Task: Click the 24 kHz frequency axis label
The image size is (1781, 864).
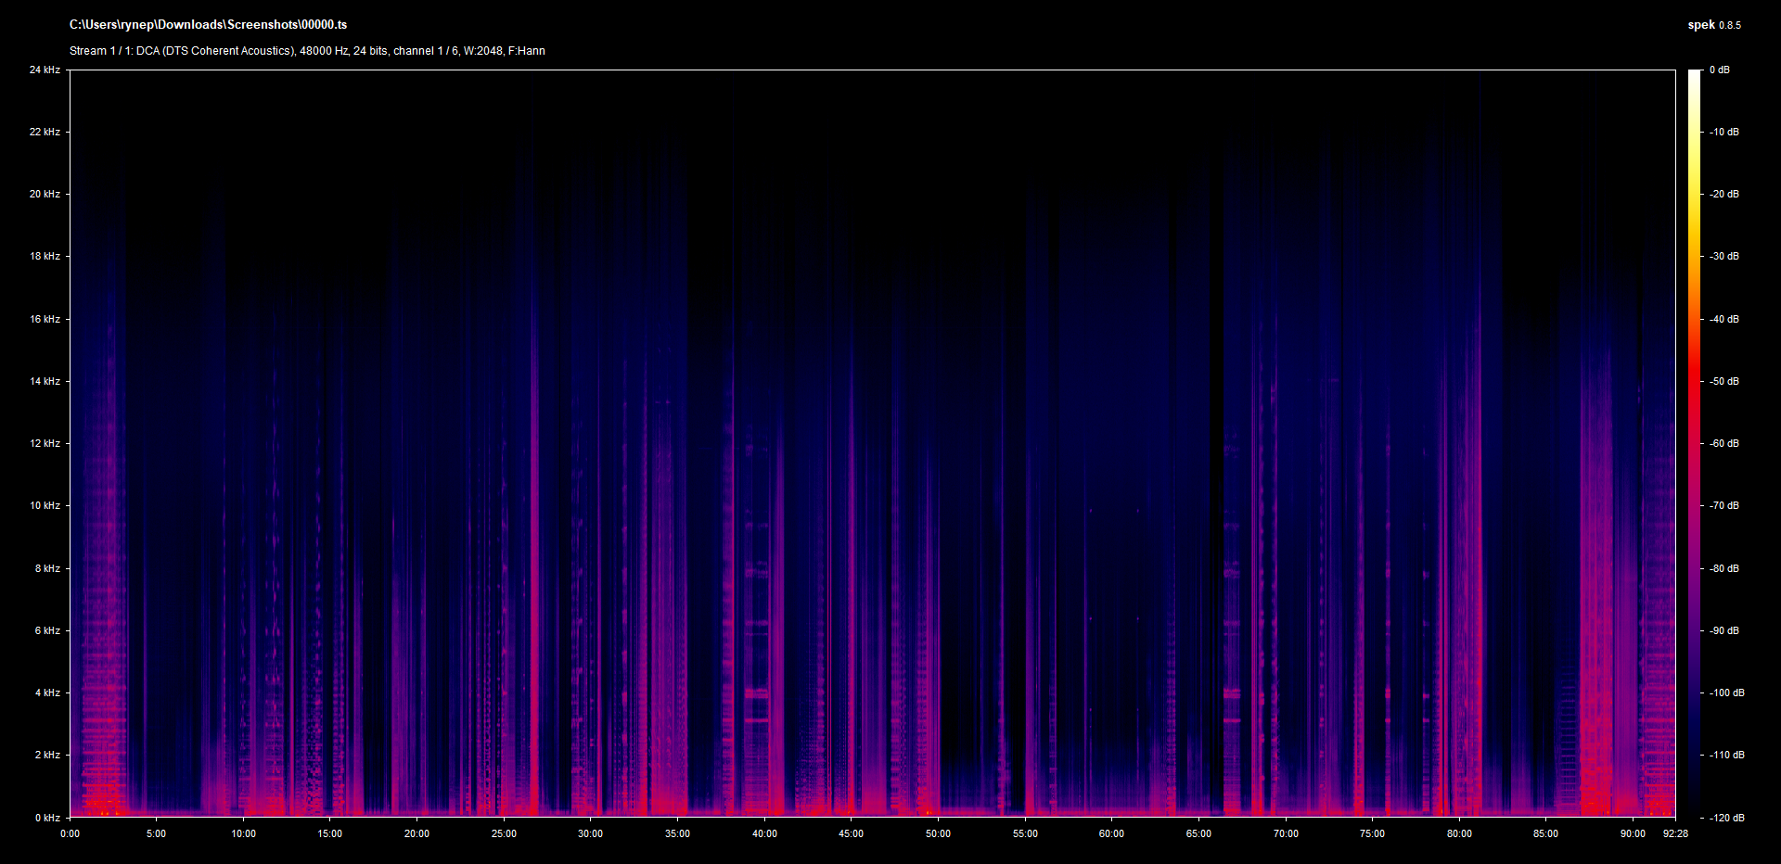Action: point(45,70)
